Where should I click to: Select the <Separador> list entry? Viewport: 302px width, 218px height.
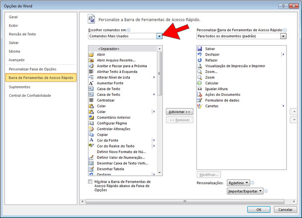[x=123, y=49]
